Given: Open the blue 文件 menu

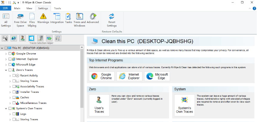Looking at the screenshot, I should point(5,8).
